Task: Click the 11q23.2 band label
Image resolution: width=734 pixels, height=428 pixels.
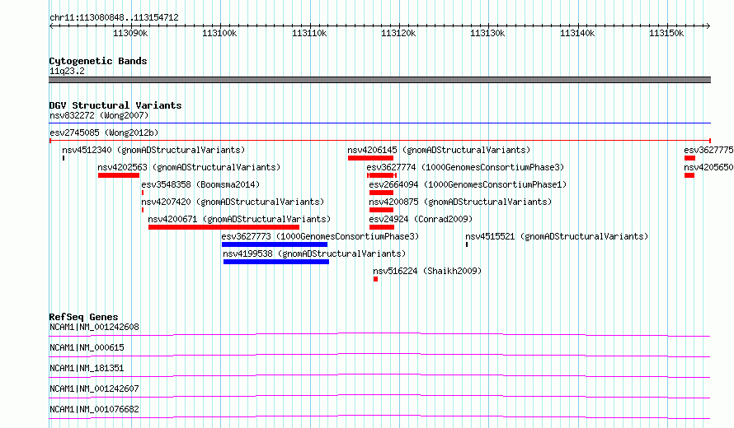Action: click(x=67, y=71)
